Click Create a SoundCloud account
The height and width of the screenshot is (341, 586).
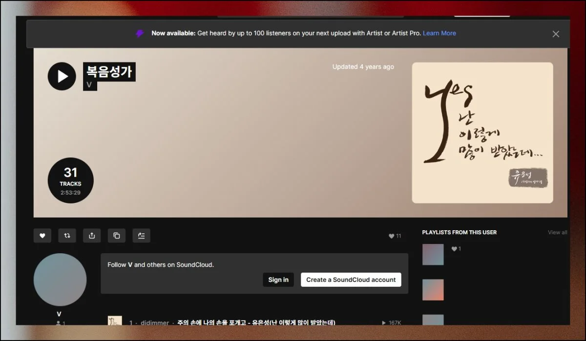click(351, 280)
